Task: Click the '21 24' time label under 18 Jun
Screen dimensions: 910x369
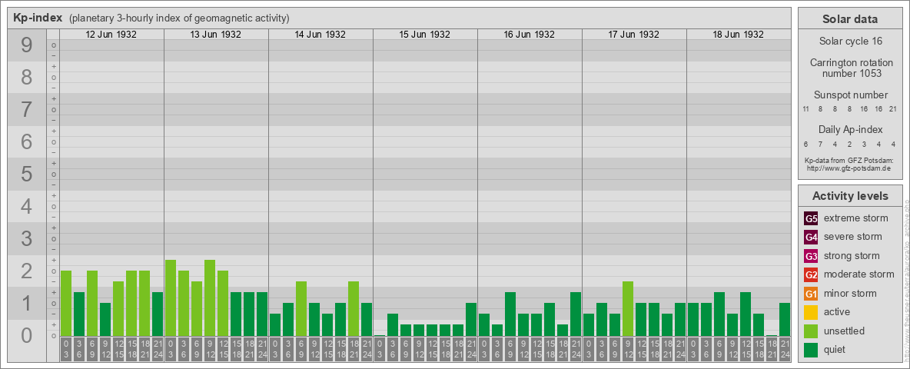Action: (784, 350)
